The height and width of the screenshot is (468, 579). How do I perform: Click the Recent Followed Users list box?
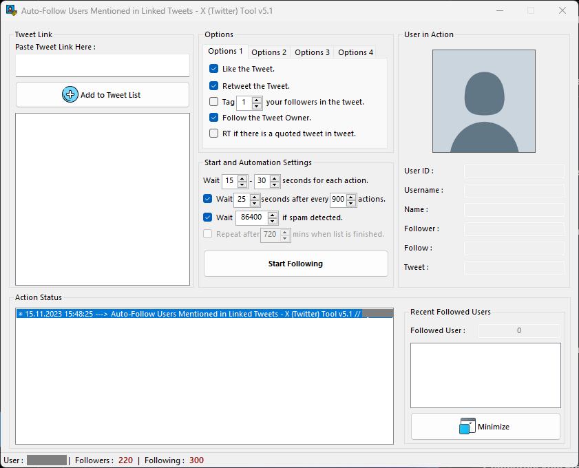(x=485, y=375)
